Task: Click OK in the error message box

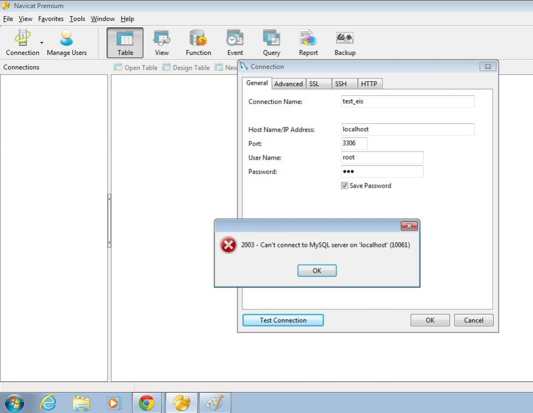Action: click(x=317, y=270)
